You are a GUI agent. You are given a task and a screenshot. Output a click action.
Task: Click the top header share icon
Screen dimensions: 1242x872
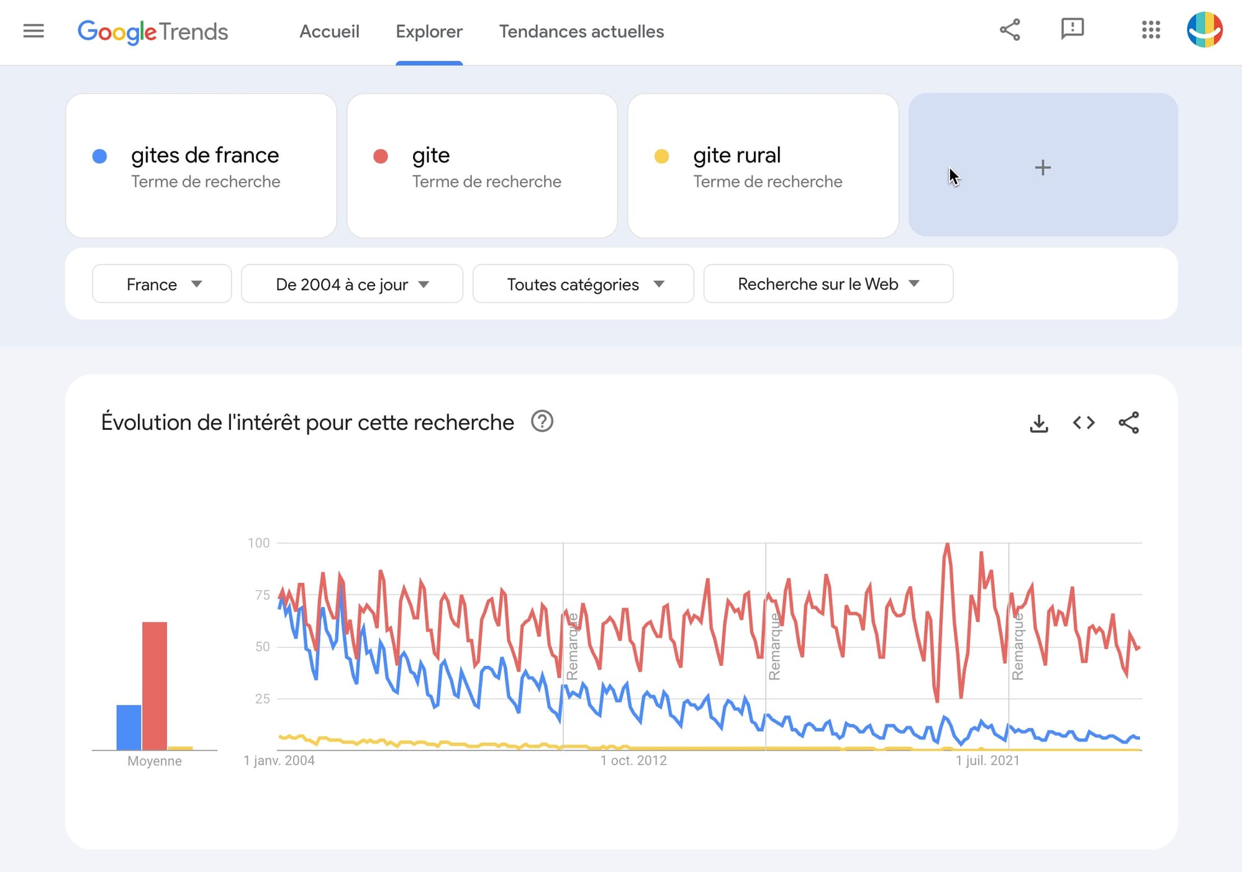tap(1010, 30)
